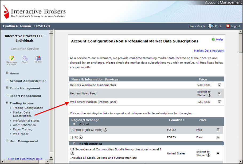
Task: Toggle the Reuters Worldwide Fundamentals checkbox
Action: click(x=219, y=85)
